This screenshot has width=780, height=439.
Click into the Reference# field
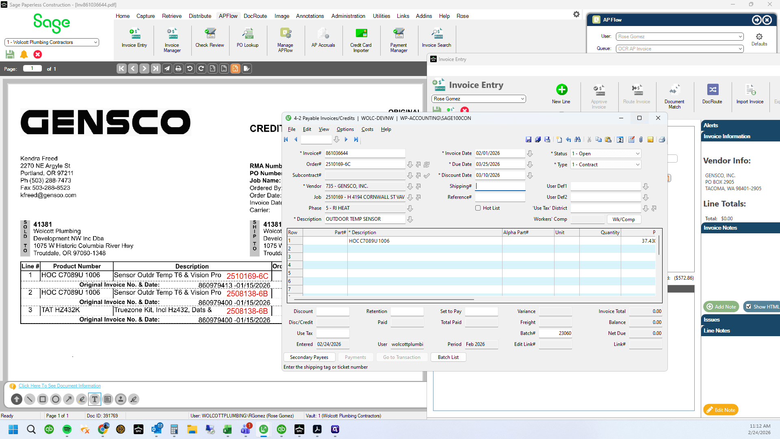pos(500,197)
